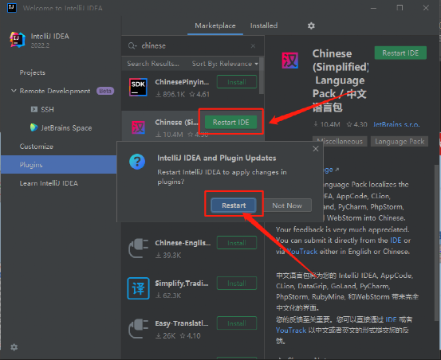Install the Chinese-English plugin
Image resolution: width=441 pixels, height=360 pixels.
coord(237,243)
